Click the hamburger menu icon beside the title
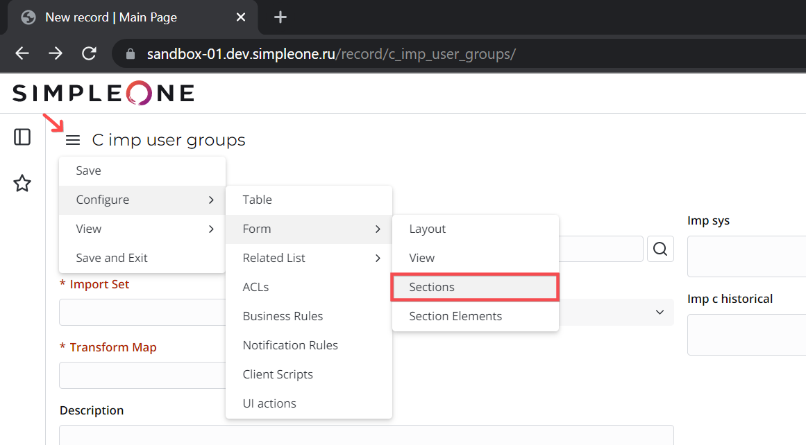Viewport: 806px width, 445px height. point(73,141)
